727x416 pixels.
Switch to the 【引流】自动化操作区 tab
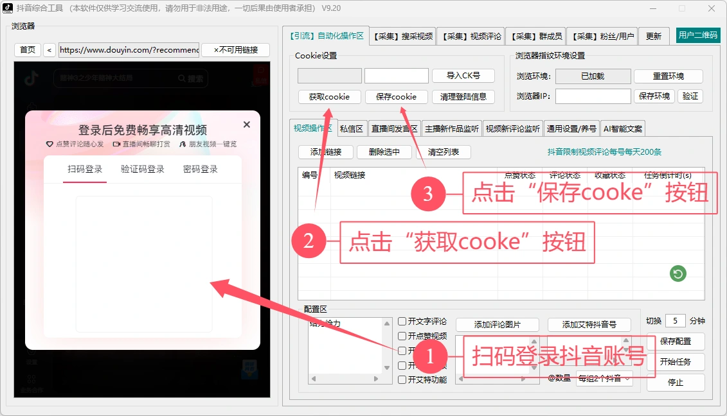[327, 36]
